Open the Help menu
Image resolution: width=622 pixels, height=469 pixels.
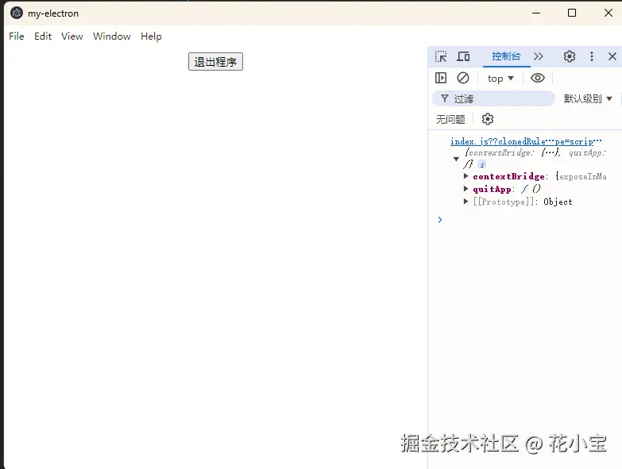(x=151, y=37)
